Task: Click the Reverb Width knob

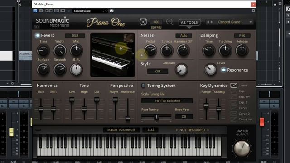Action: click(60, 50)
